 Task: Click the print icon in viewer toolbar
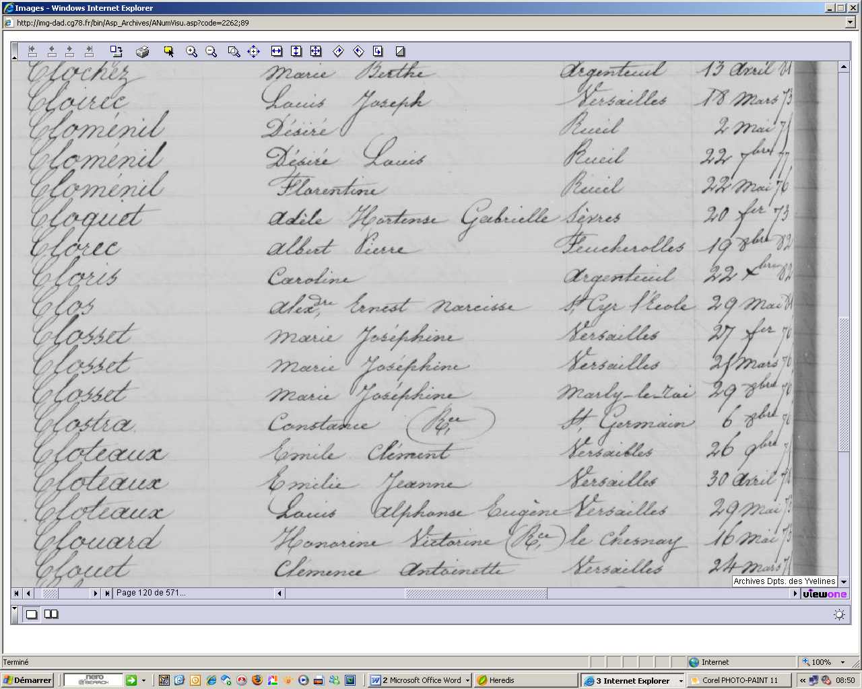[x=142, y=52]
